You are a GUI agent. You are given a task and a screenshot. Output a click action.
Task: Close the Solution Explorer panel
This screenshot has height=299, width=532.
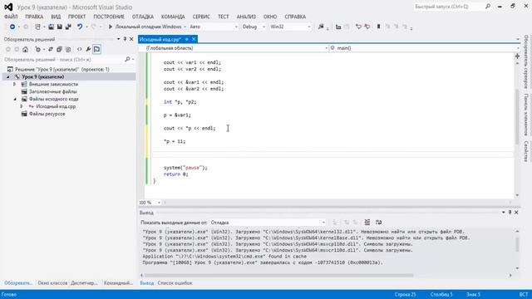(x=131, y=39)
